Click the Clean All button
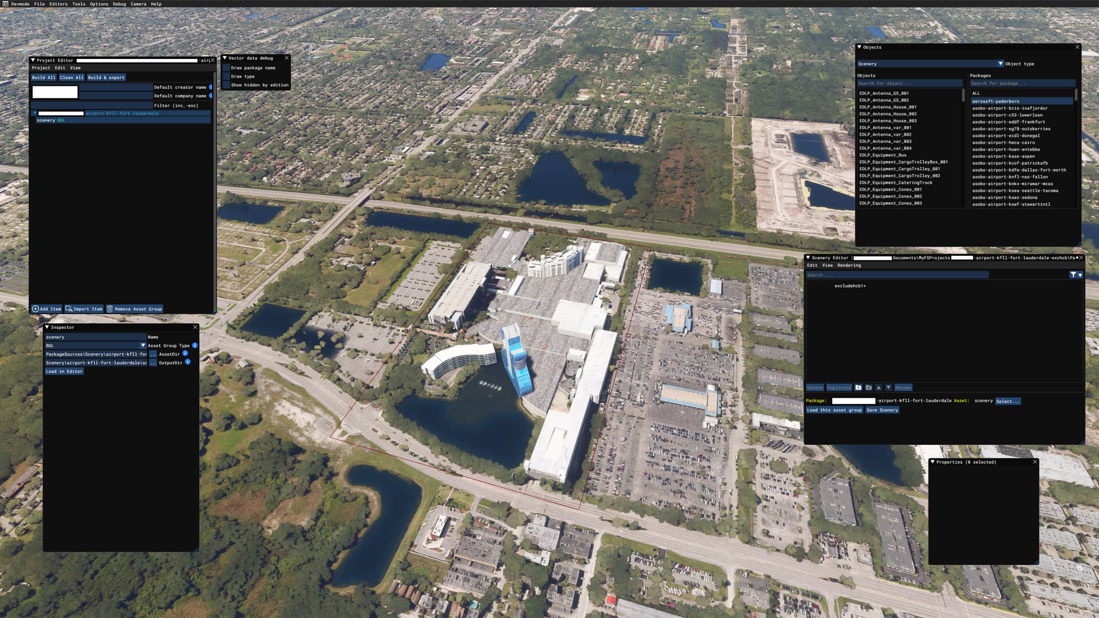The width and height of the screenshot is (1099, 618). (x=72, y=77)
